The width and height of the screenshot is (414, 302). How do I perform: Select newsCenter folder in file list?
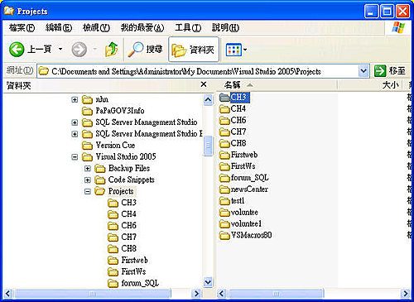tap(243, 189)
